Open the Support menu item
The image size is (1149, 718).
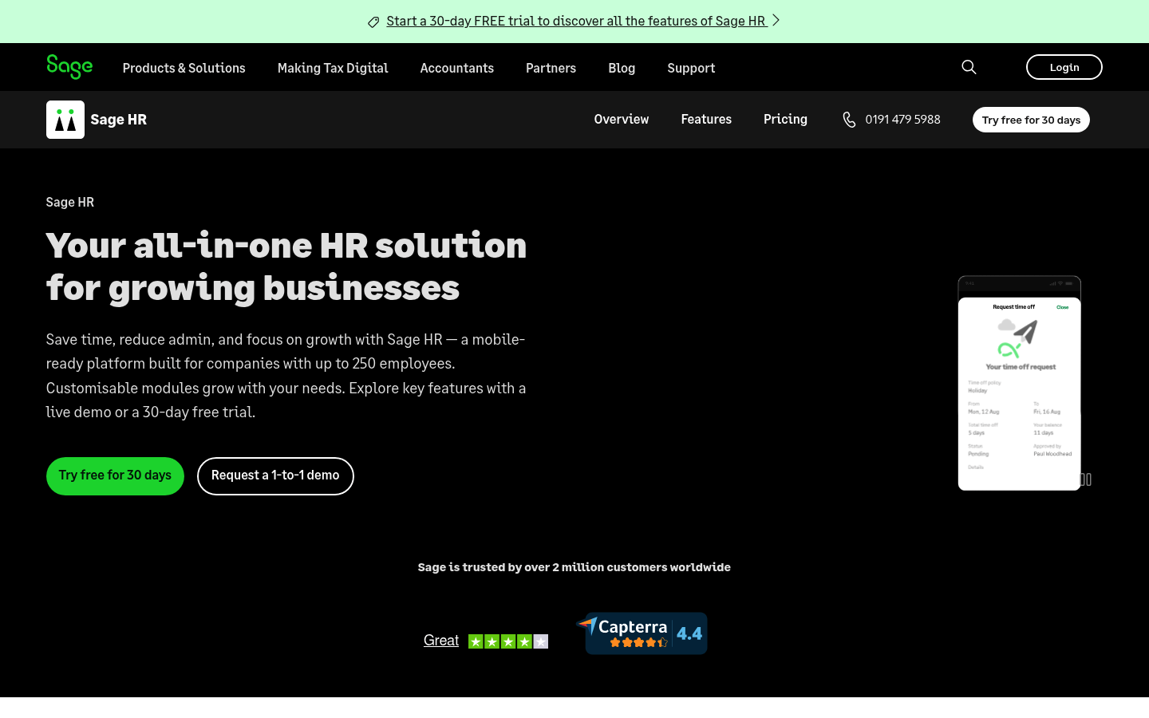(x=691, y=68)
